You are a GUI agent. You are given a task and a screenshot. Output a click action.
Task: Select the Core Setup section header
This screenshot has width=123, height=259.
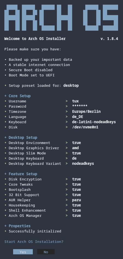click(x=17, y=96)
